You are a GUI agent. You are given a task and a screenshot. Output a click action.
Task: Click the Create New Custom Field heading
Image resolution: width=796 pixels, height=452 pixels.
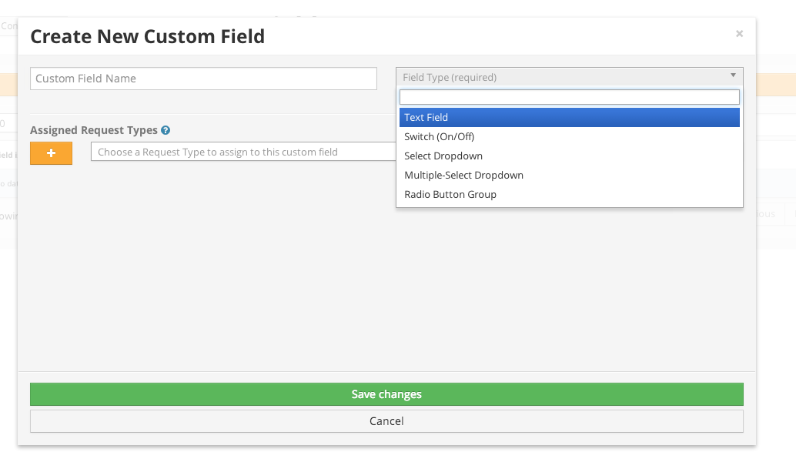pos(148,36)
